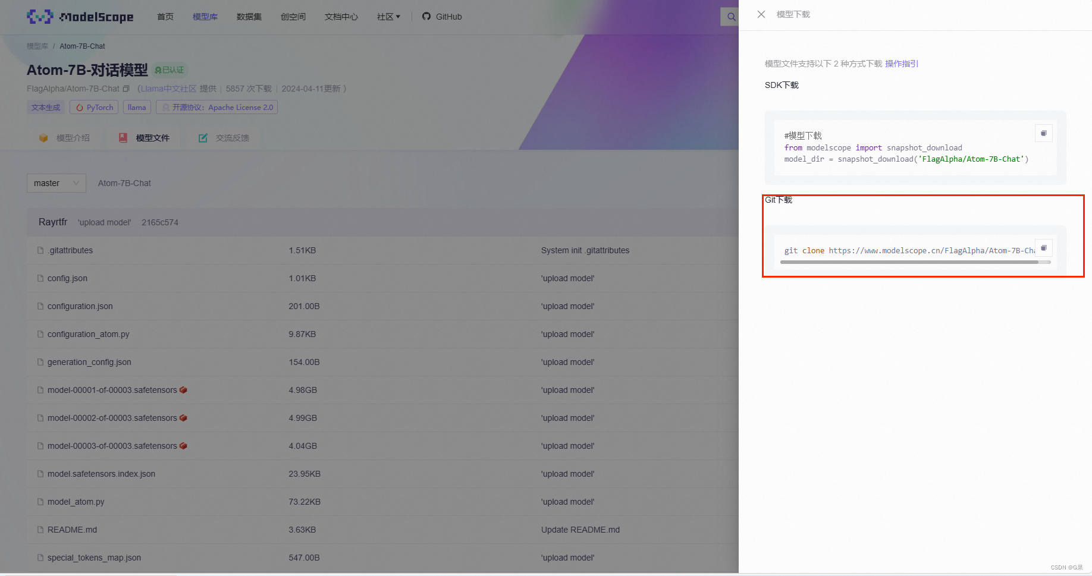The image size is (1092, 576).
Task: Copy the FlagAlpha/Atom-7B-Chat model ID
Action: click(126, 89)
